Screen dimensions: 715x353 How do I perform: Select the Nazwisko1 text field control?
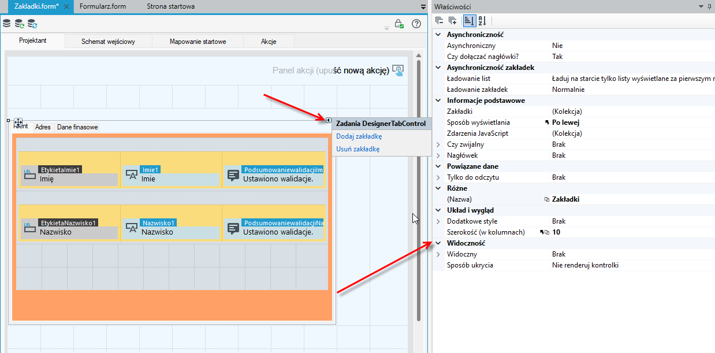tap(172, 227)
